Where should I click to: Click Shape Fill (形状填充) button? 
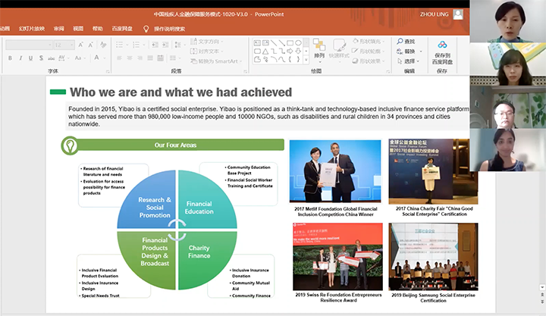369,42
